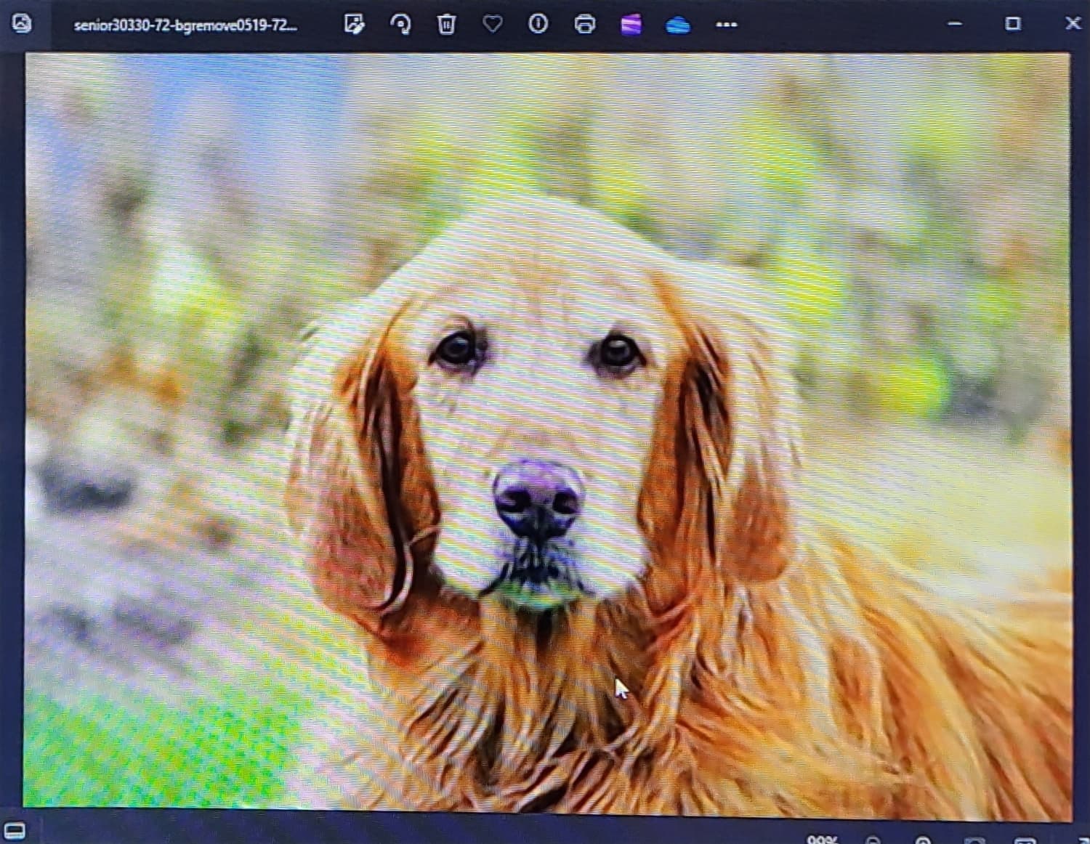Image resolution: width=1090 pixels, height=844 pixels.
Task: Toggle the heart favorite icon
Action: pyautogui.click(x=493, y=24)
